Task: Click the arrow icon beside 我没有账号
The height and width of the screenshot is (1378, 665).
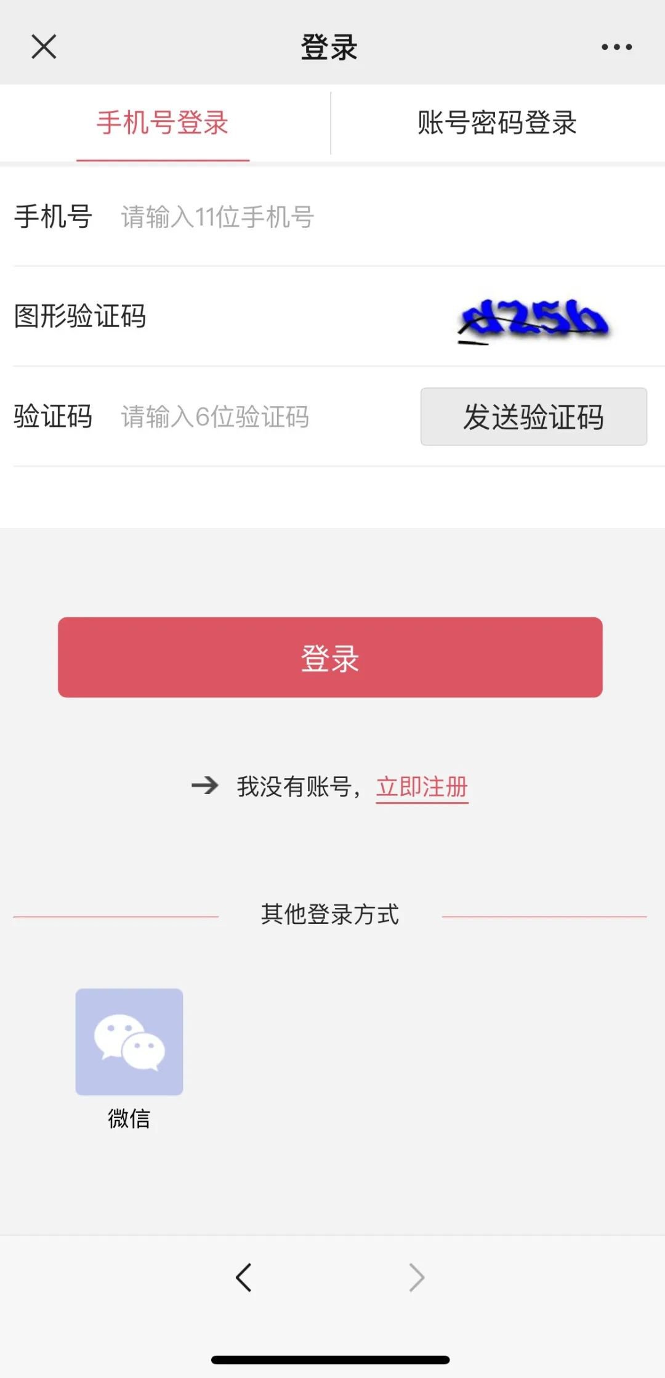Action: (x=205, y=785)
